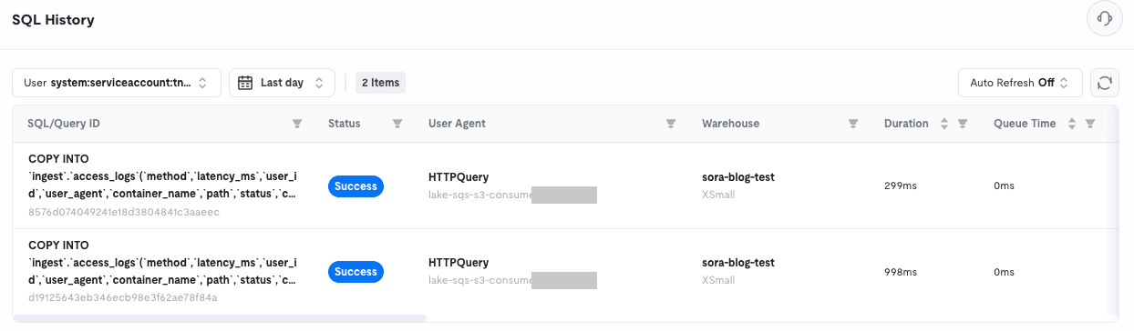Screen dimensions: 1134x331
Task: Click 0ms queue time in 998ms row
Action: point(1004,272)
